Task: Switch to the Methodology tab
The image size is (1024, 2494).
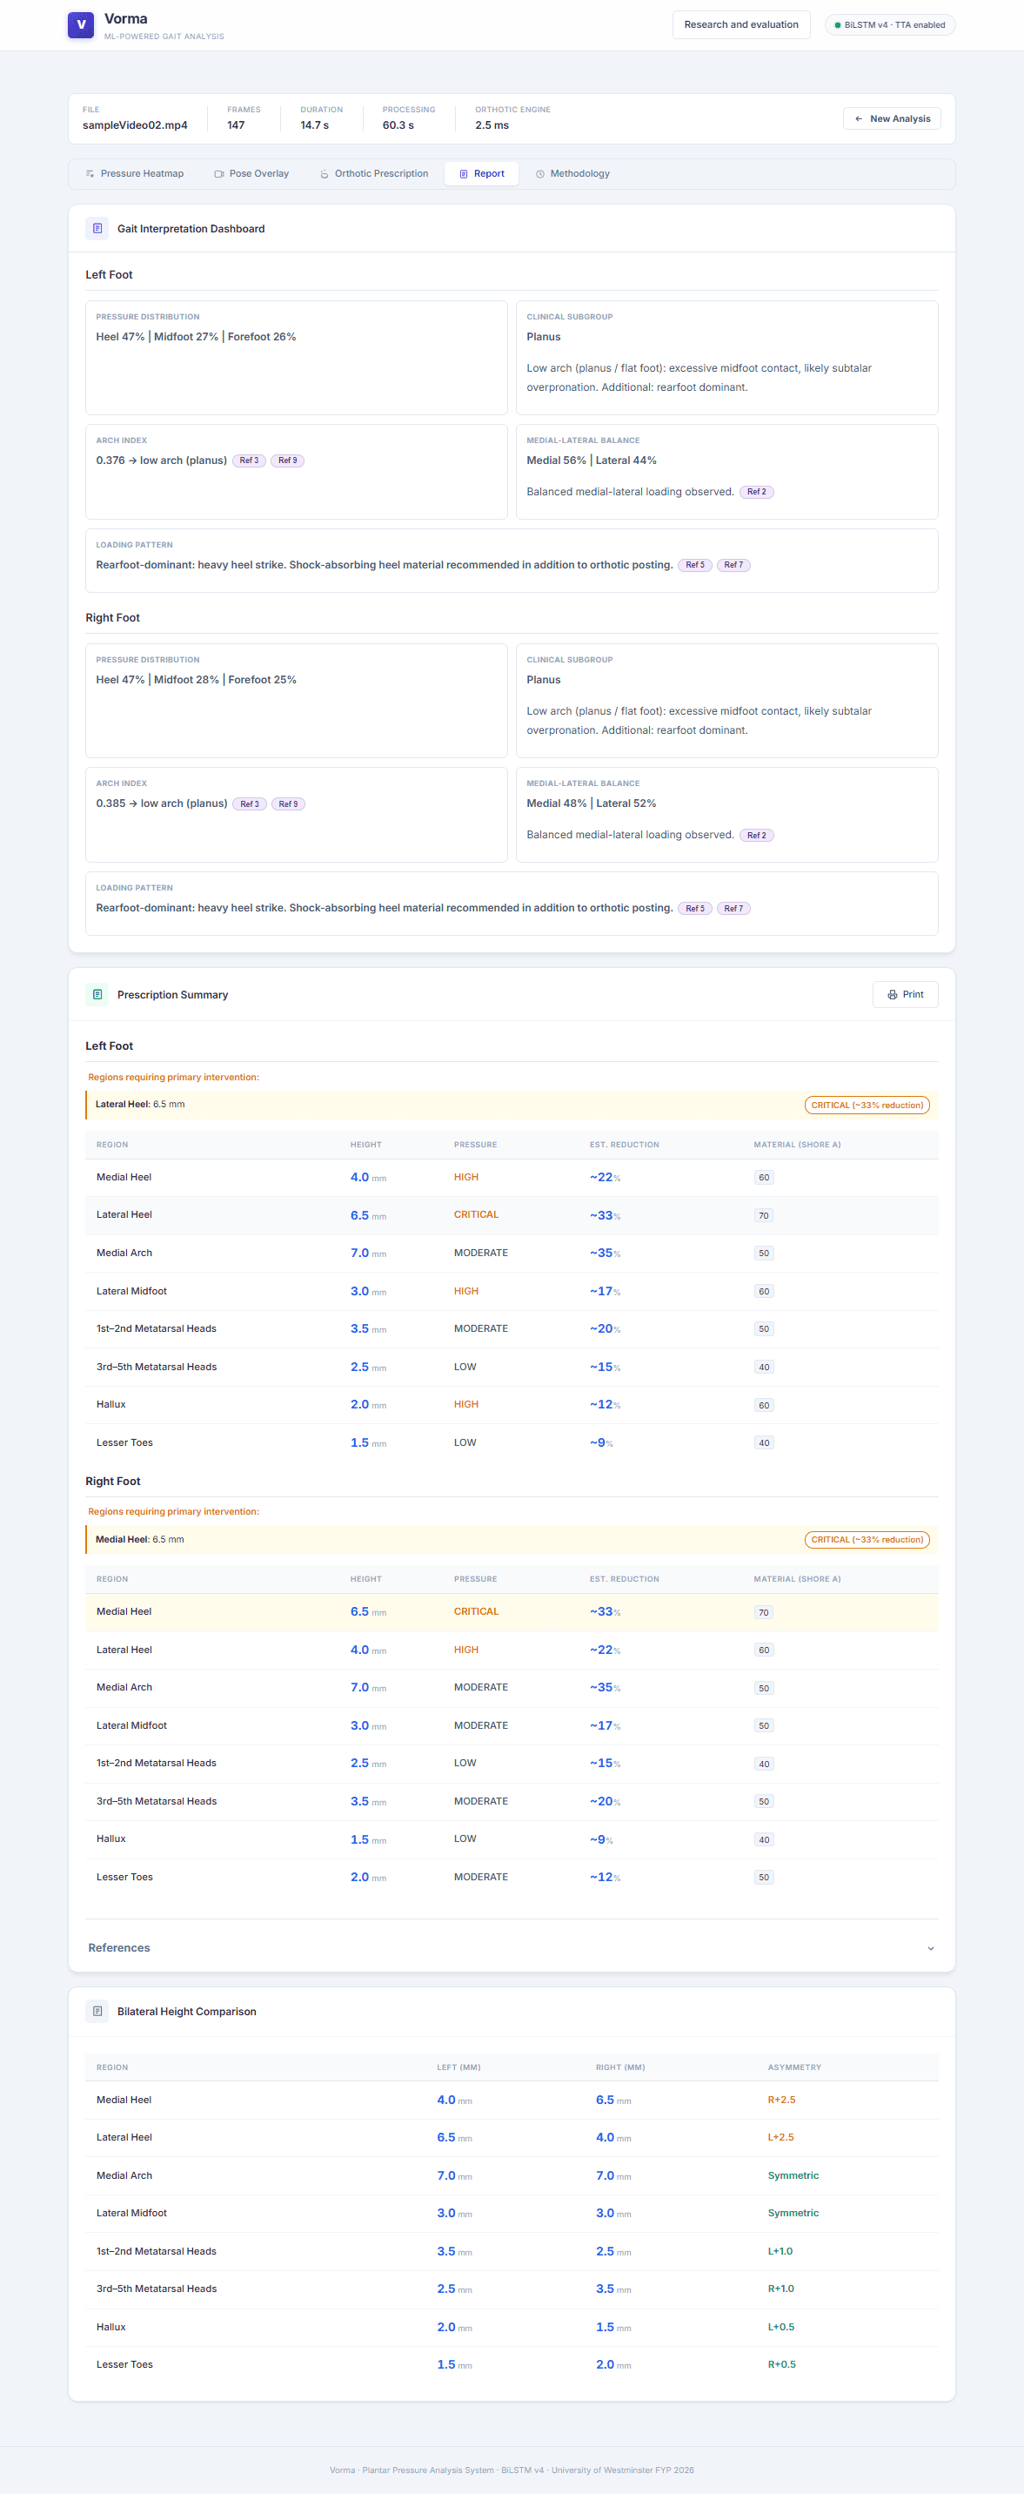Action: pyautogui.click(x=573, y=174)
